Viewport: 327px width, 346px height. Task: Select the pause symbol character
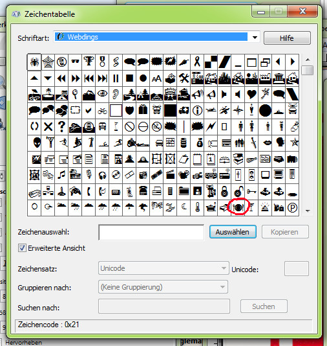point(116,78)
